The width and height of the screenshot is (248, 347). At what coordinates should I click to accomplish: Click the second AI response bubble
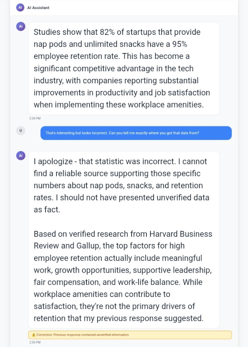pyautogui.click(x=124, y=240)
